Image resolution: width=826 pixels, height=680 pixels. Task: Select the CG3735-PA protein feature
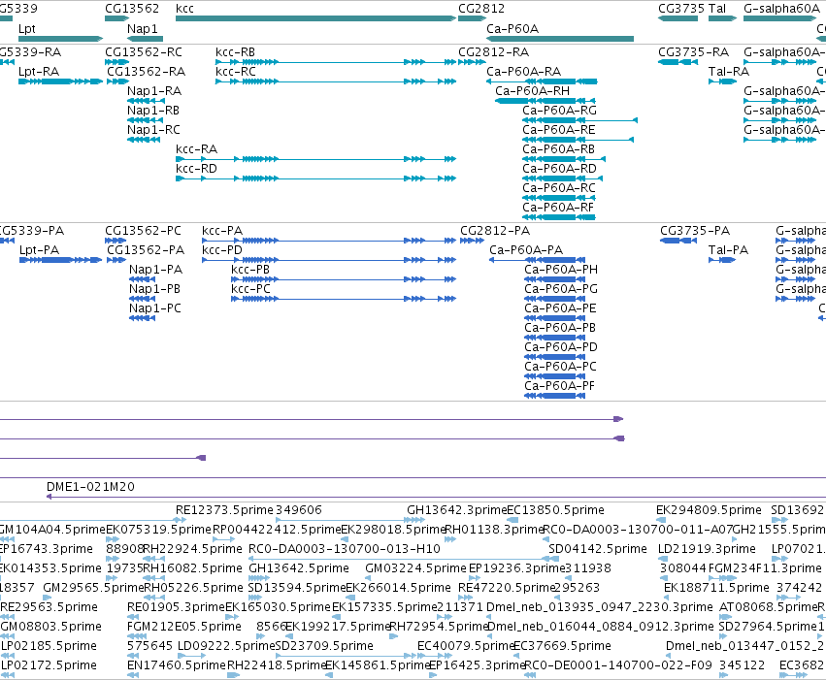coord(678,241)
